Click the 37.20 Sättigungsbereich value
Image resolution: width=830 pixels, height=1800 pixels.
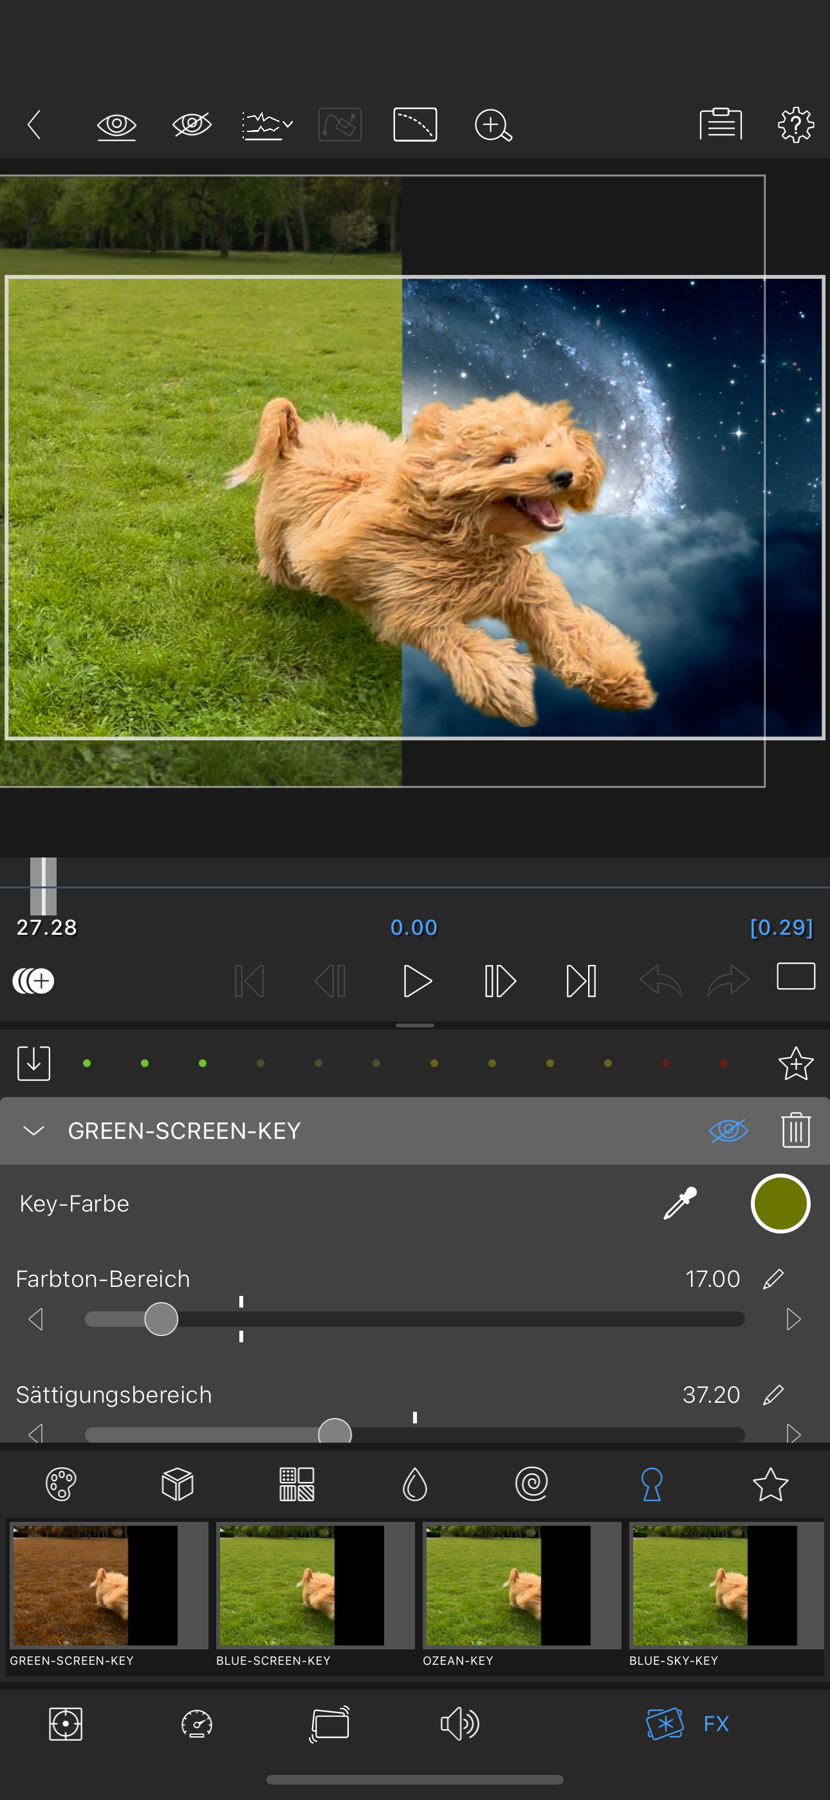click(x=711, y=1394)
